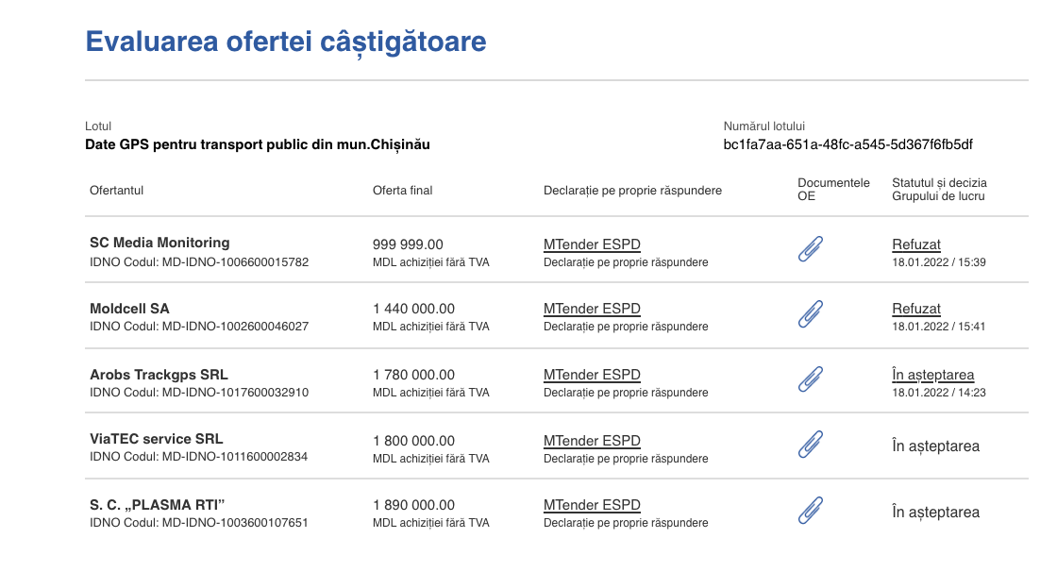
Task: Open MTender ESPD link for Arobs Trackgps
Action: [x=592, y=375]
